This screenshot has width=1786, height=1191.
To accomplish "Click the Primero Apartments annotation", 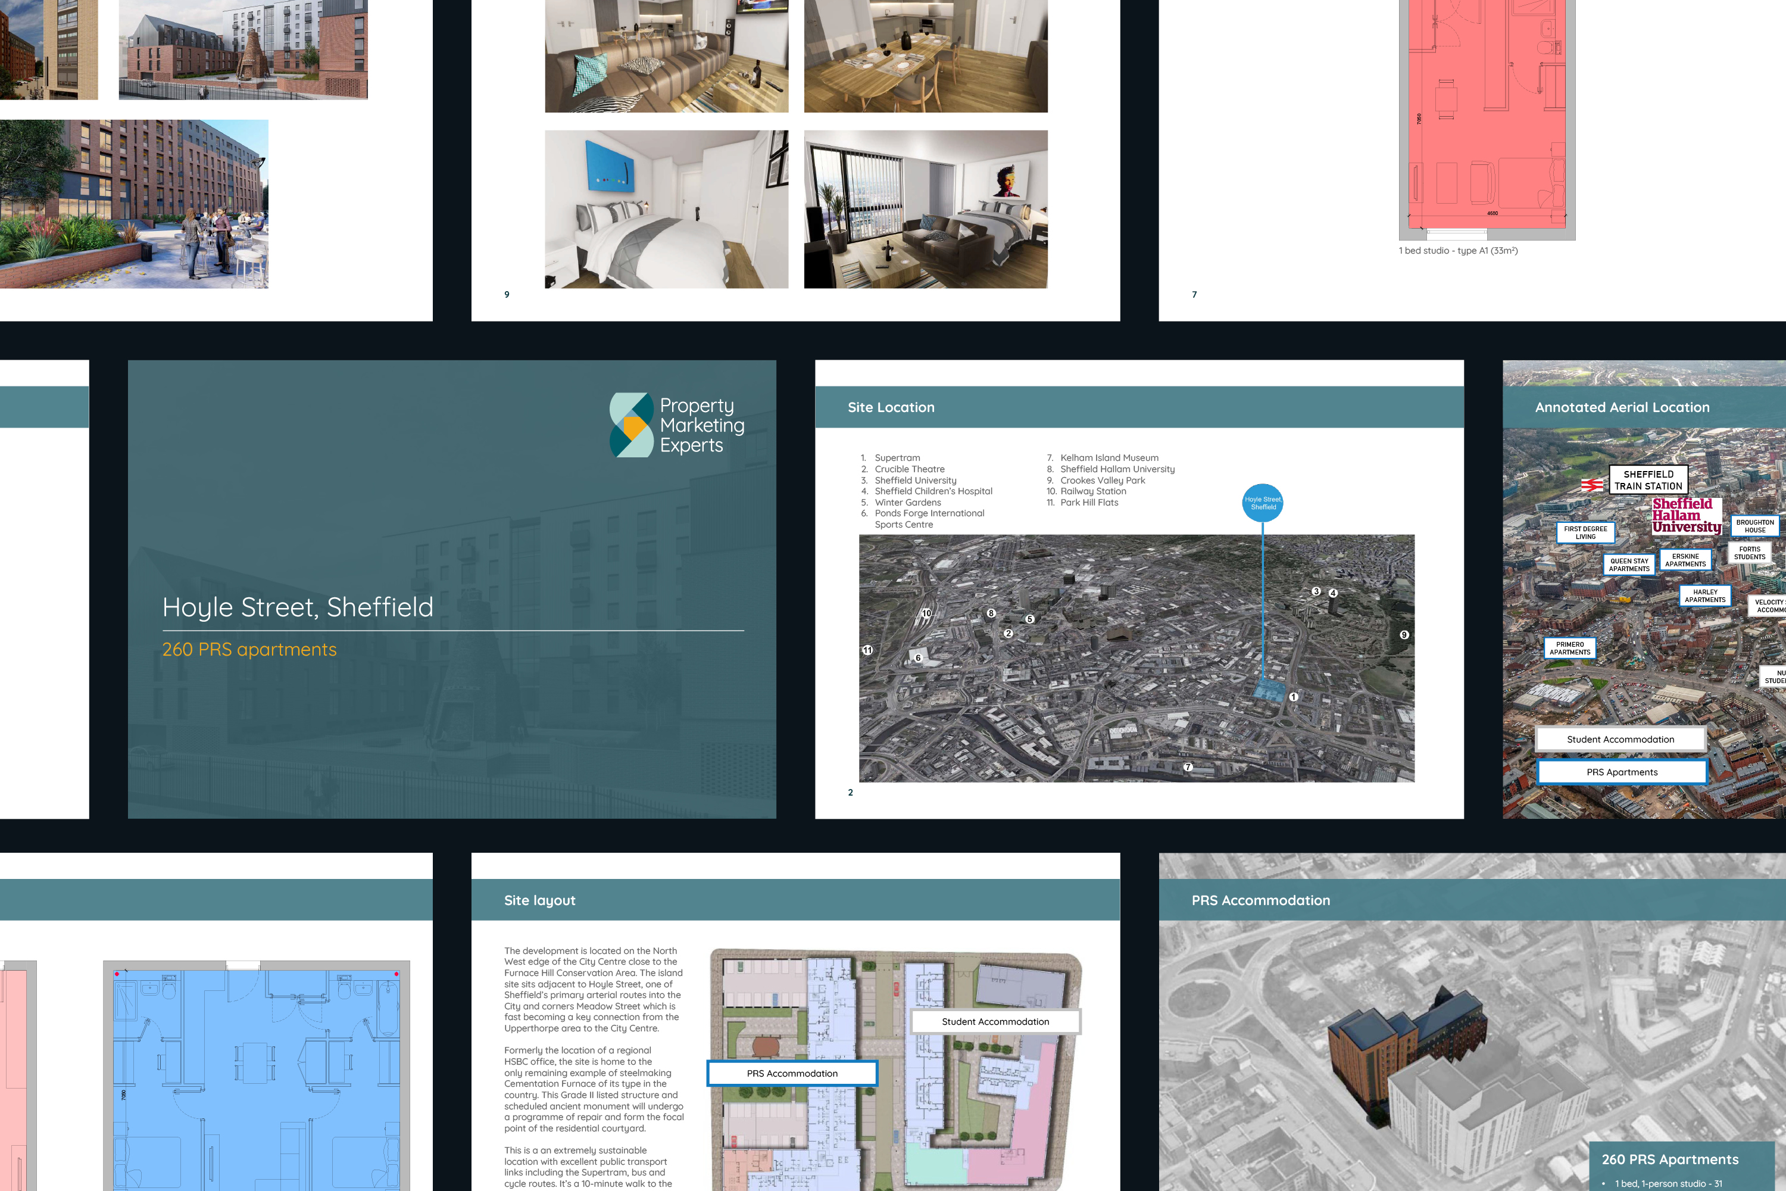I will pyautogui.click(x=1569, y=648).
